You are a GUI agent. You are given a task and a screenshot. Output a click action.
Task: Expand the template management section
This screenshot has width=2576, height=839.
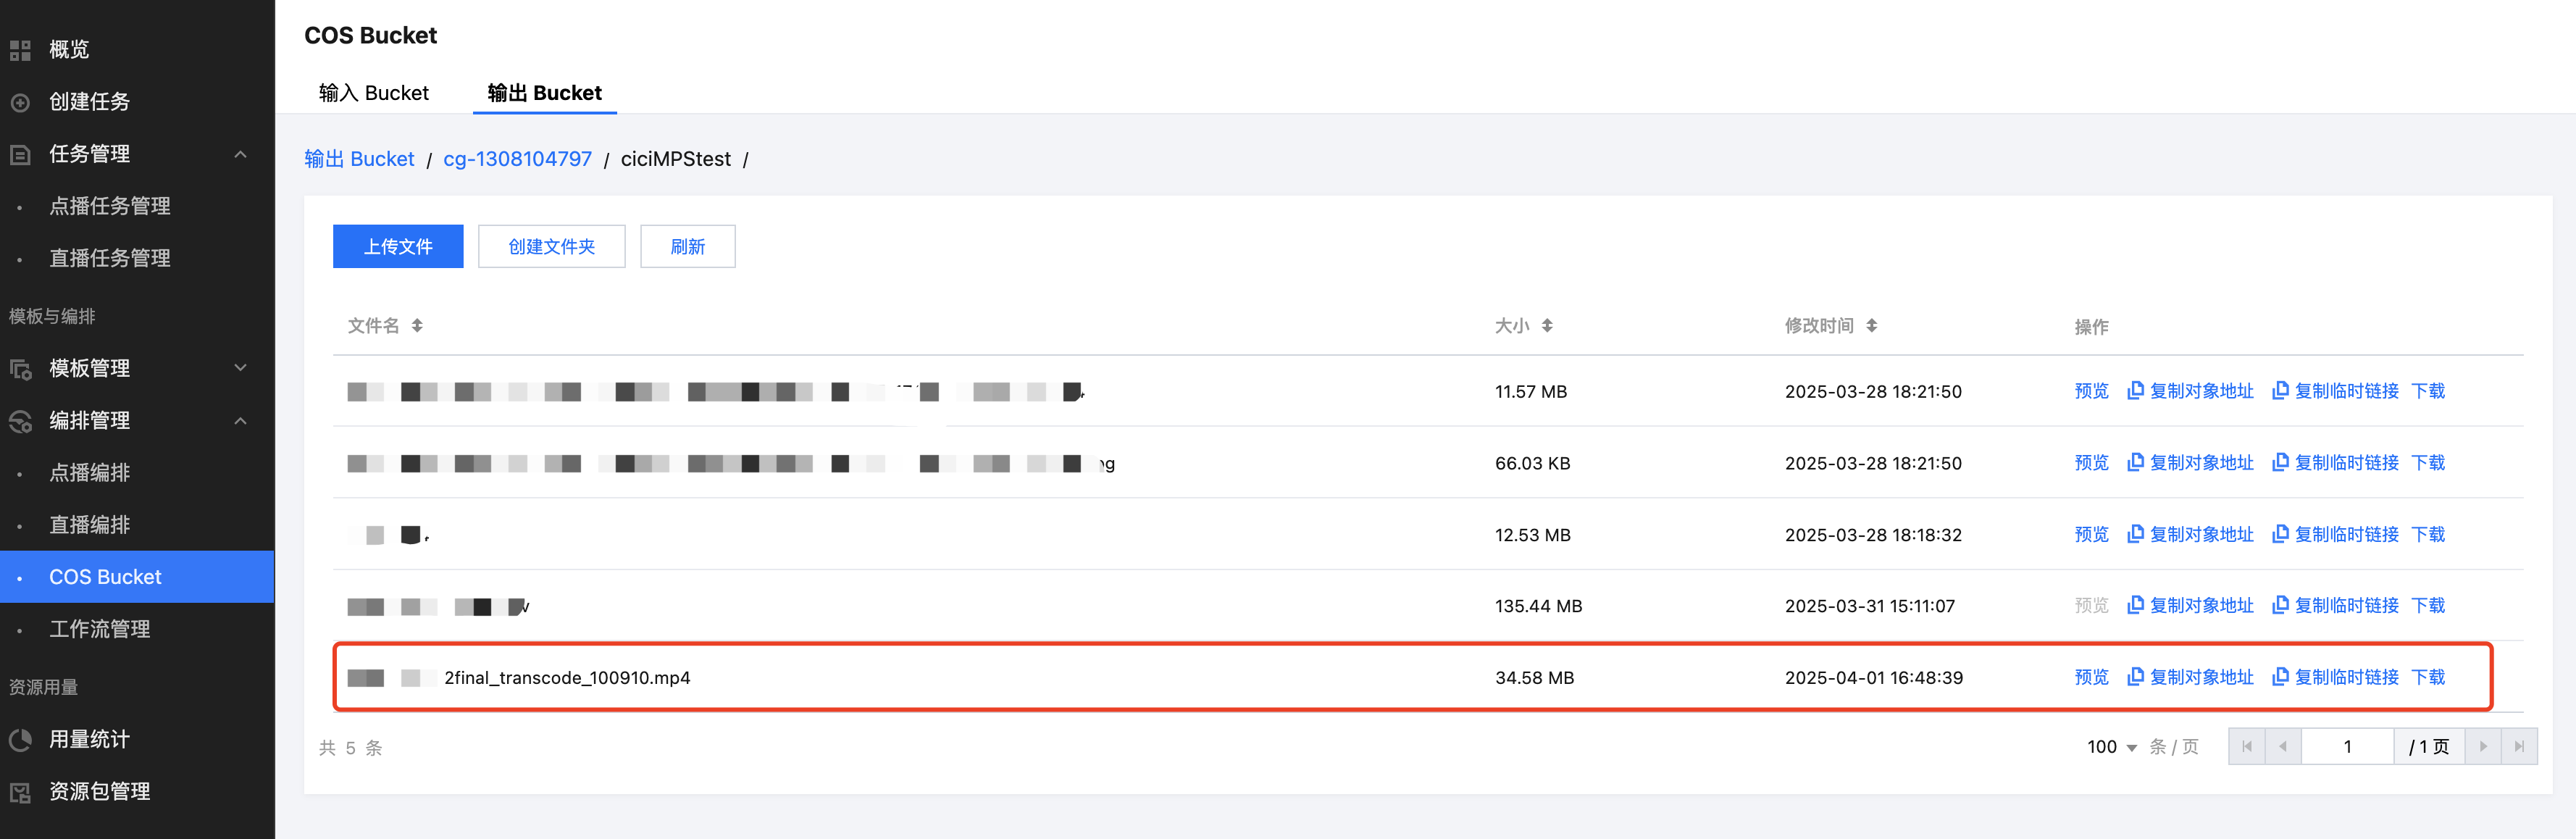pyautogui.click(x=240, y=368)
